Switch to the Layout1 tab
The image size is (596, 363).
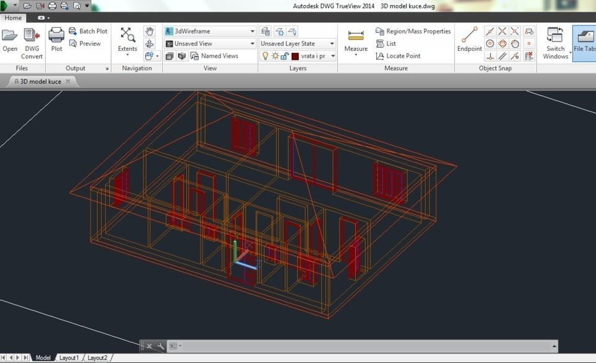(69, 357)
